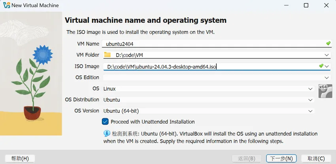
Task: Open the OS Distribution dropdown showing Ubuntu
Action: pos(310,100)
